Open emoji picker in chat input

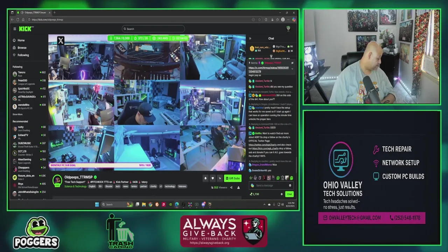(x=290, y=185)
